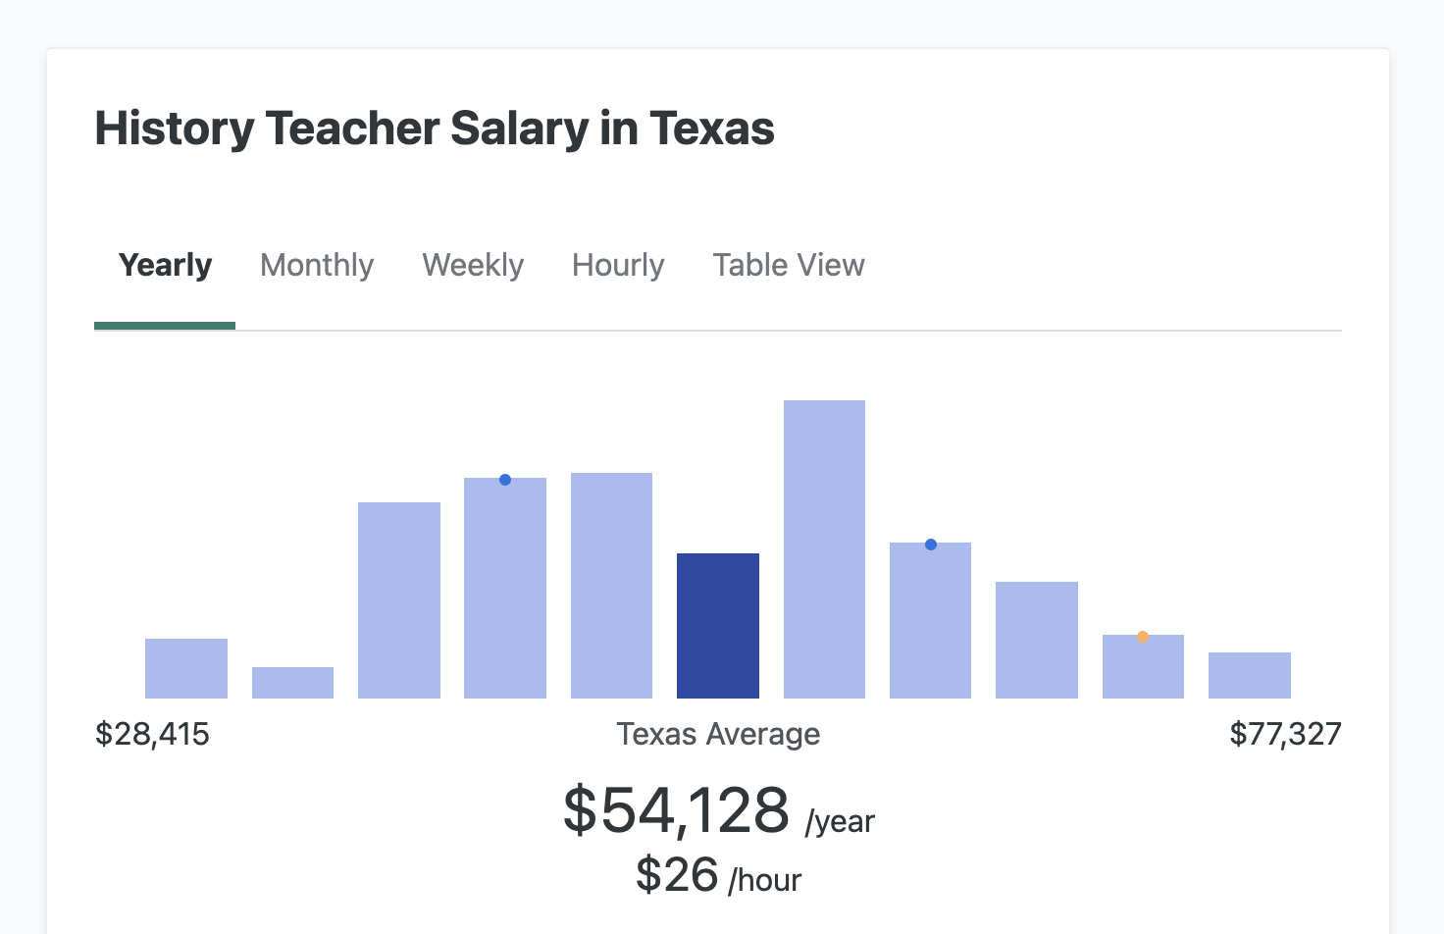The image size is (1444, 934).
Task: Switch to Table View
Action: 788,265
